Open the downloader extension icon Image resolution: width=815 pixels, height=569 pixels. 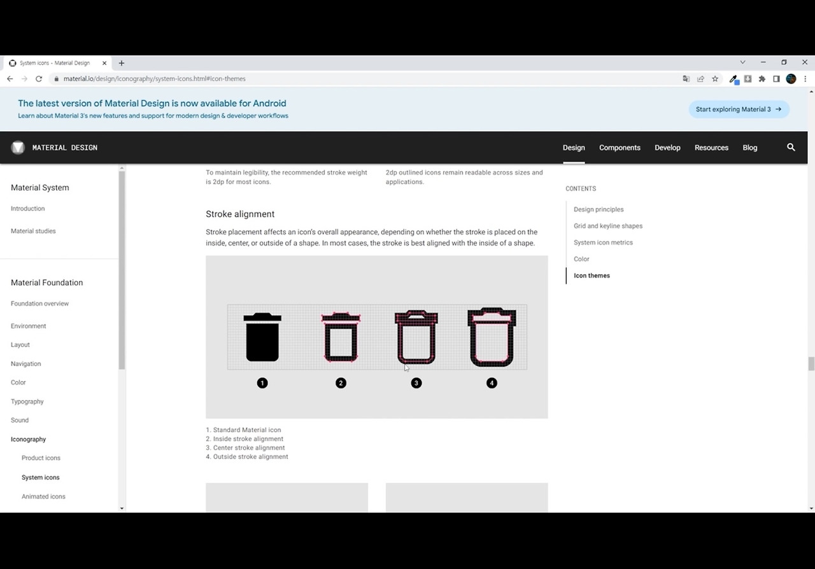coord(748,79)
